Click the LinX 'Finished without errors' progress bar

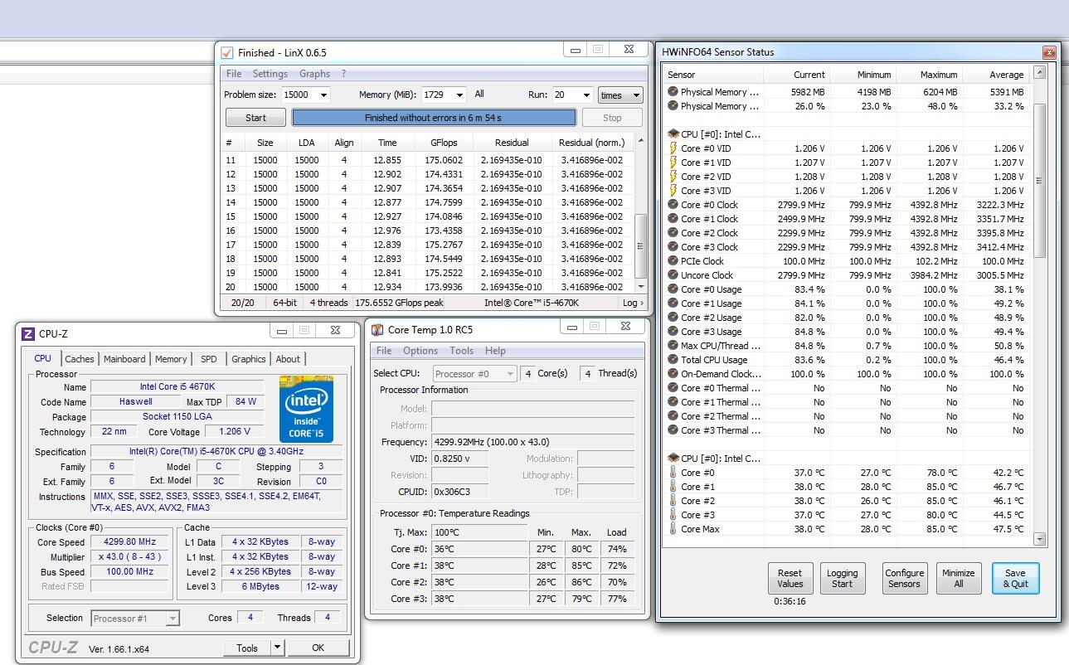tap(433, 118)
